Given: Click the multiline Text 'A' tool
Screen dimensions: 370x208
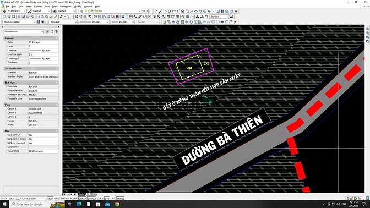Looking at the screenshot, I should 236,11.
